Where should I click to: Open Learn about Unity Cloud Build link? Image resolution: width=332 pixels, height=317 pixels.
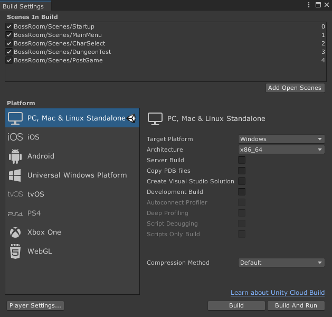(278, 293)
